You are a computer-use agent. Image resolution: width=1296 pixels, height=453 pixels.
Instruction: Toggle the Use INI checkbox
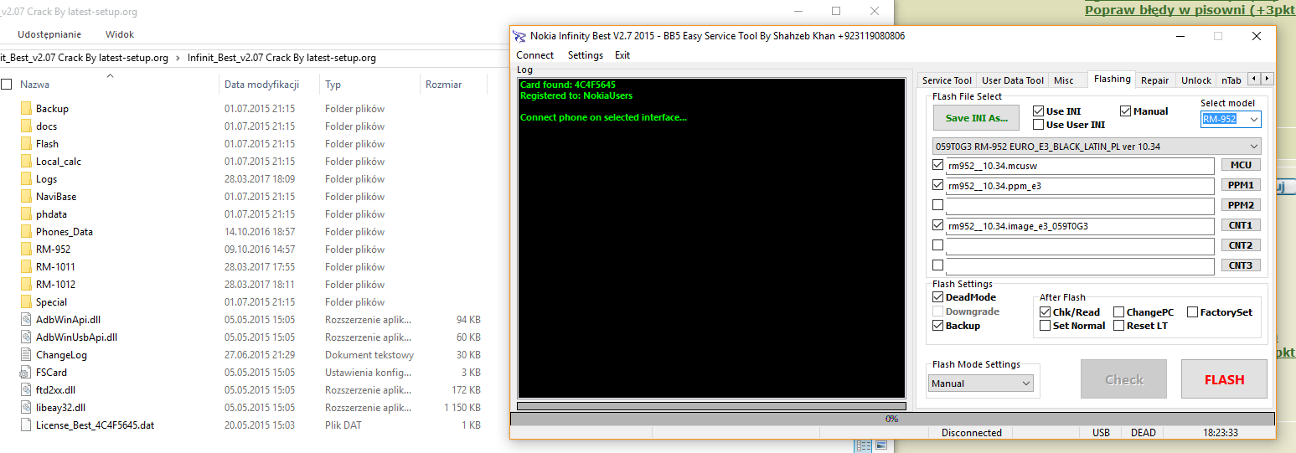[x=1038, y=111]
